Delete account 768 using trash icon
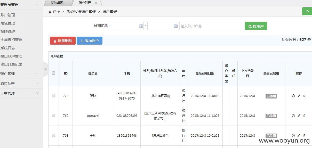Screen dimensions: 312x148 [304, 136]
